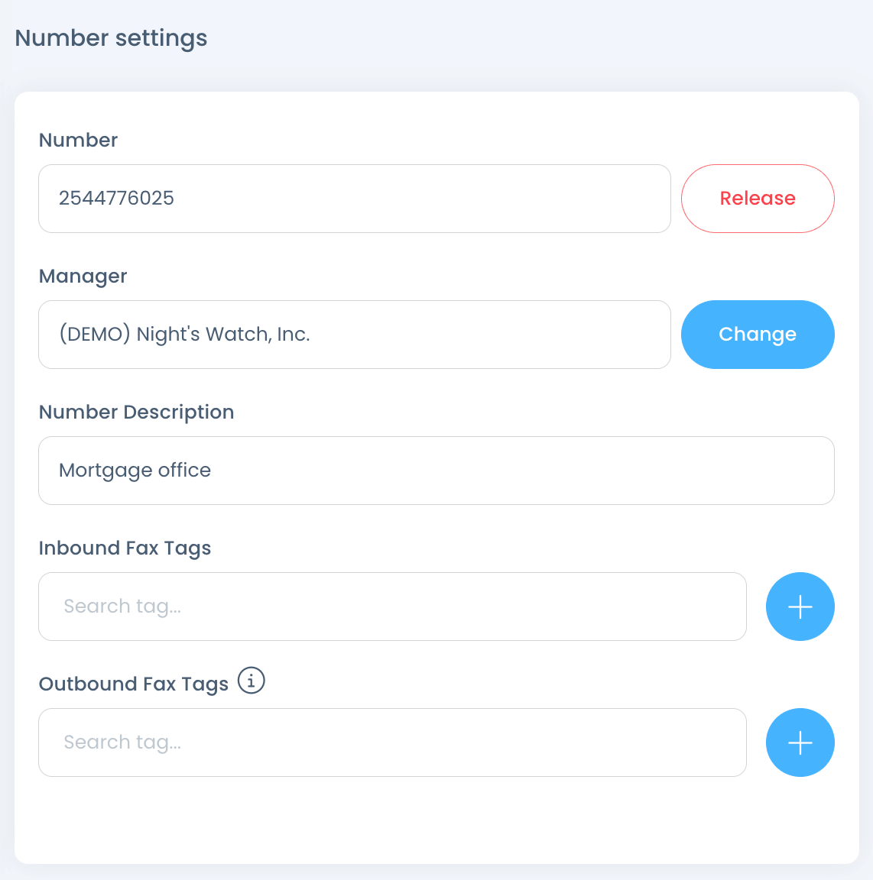Click the Number field label
The image size is (873, 880).
tap(78, 140)
